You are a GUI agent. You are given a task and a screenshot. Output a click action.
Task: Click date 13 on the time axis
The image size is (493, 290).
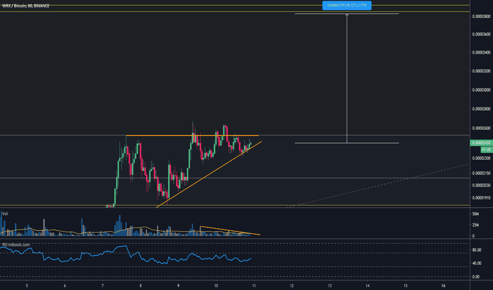[x=330, y=286]
